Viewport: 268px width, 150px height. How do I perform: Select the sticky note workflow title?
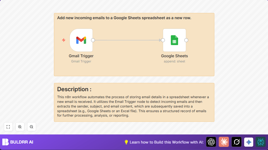pos(124,18)
